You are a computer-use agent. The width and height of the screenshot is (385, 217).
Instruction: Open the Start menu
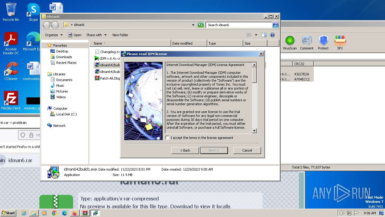(x=8, y=213)
